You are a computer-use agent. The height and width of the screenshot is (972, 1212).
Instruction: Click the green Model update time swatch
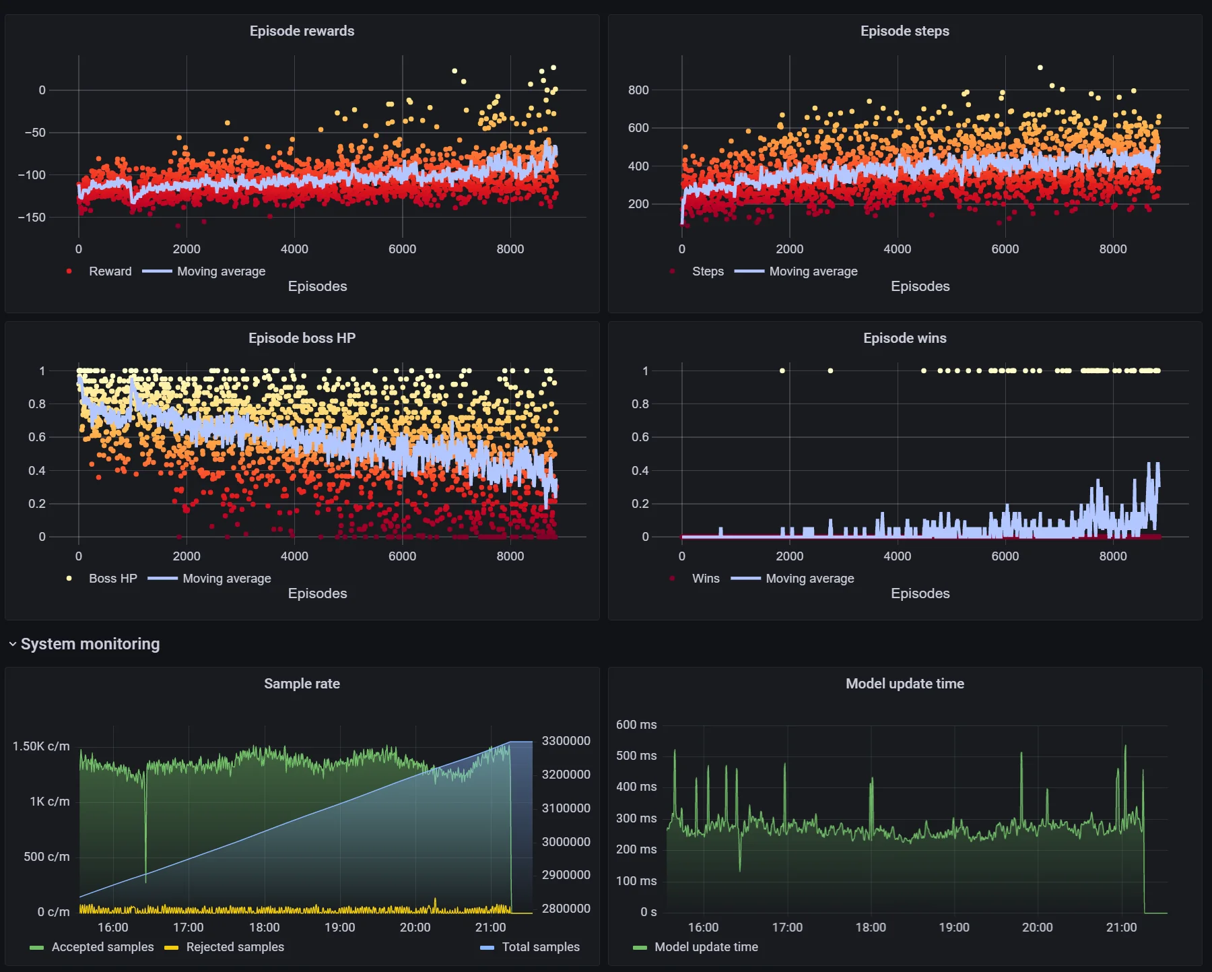coord(640,948)
